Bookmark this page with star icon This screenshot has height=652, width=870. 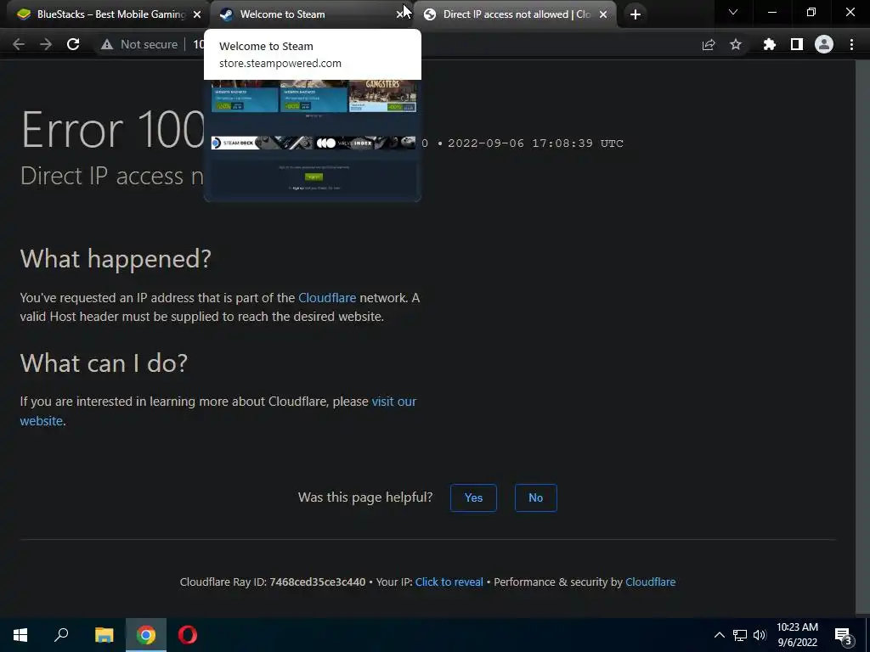(x=736, y=44)
